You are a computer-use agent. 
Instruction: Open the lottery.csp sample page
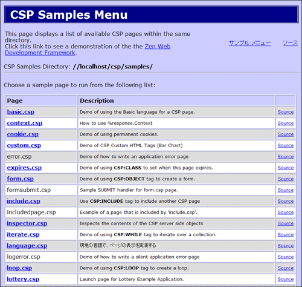[23, 279]
